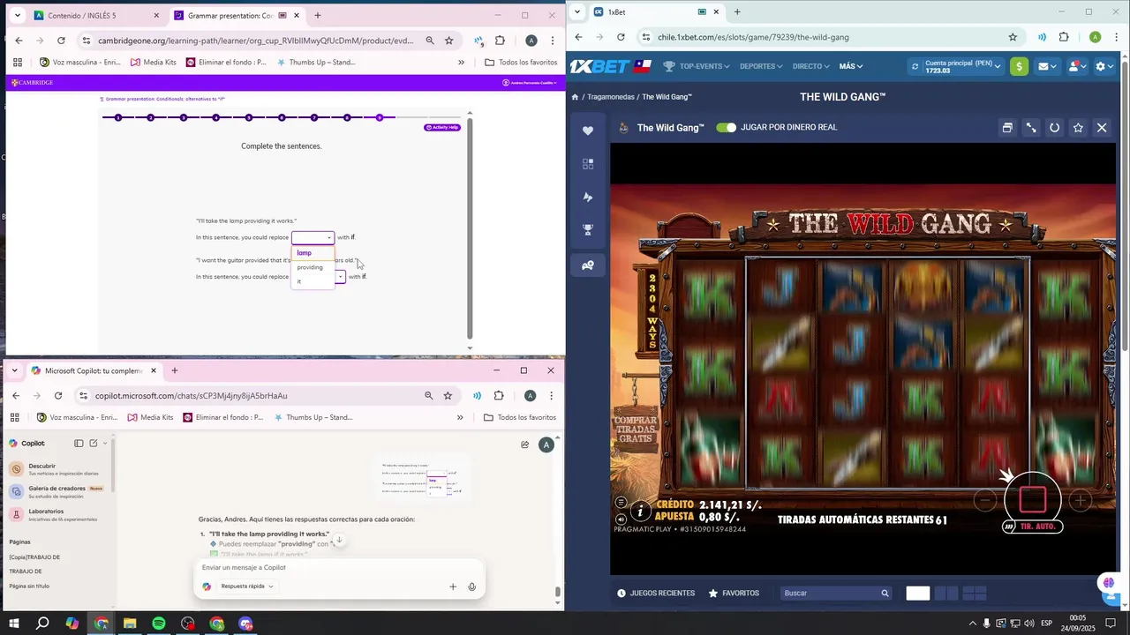The width and height of the screenshot is (1130, 635).
Task: Choose 'lamp' in the open dropdown list
Action: tap(313, 253)
